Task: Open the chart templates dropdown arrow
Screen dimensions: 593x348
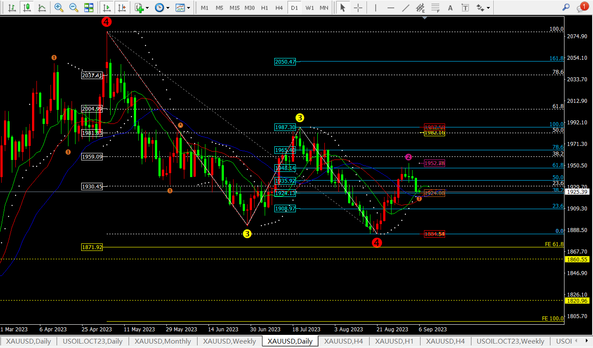Action: pyautogui.click(x=189, y=7)
